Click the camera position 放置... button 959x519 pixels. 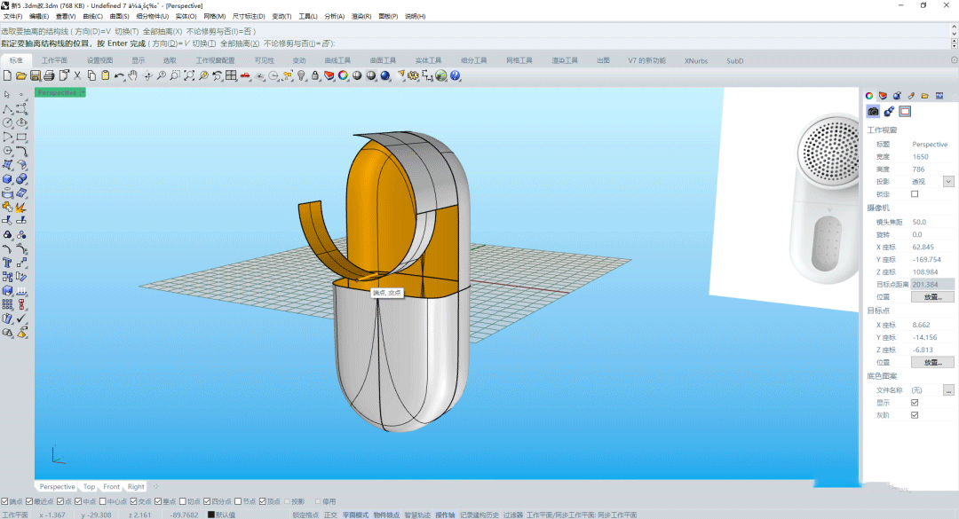click(x=932, y=296)
